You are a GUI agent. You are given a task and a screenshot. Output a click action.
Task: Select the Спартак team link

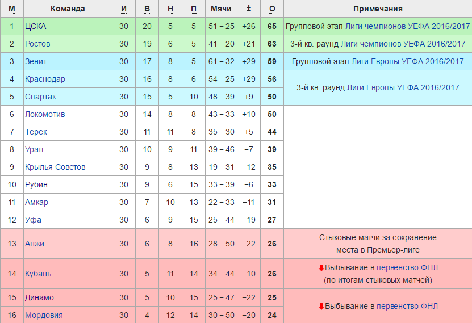(40, 97)
